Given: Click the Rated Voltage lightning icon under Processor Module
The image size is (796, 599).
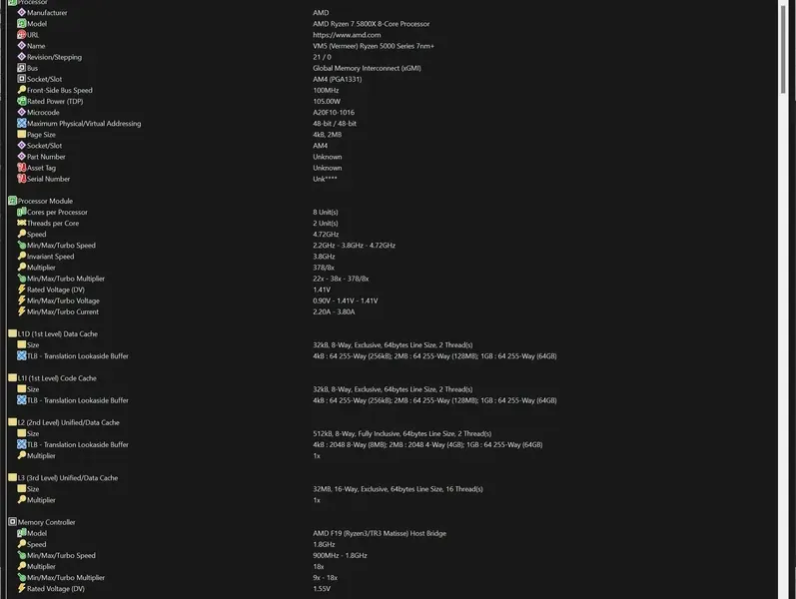Looking at the screenshot, I should [x=22, y=290].
